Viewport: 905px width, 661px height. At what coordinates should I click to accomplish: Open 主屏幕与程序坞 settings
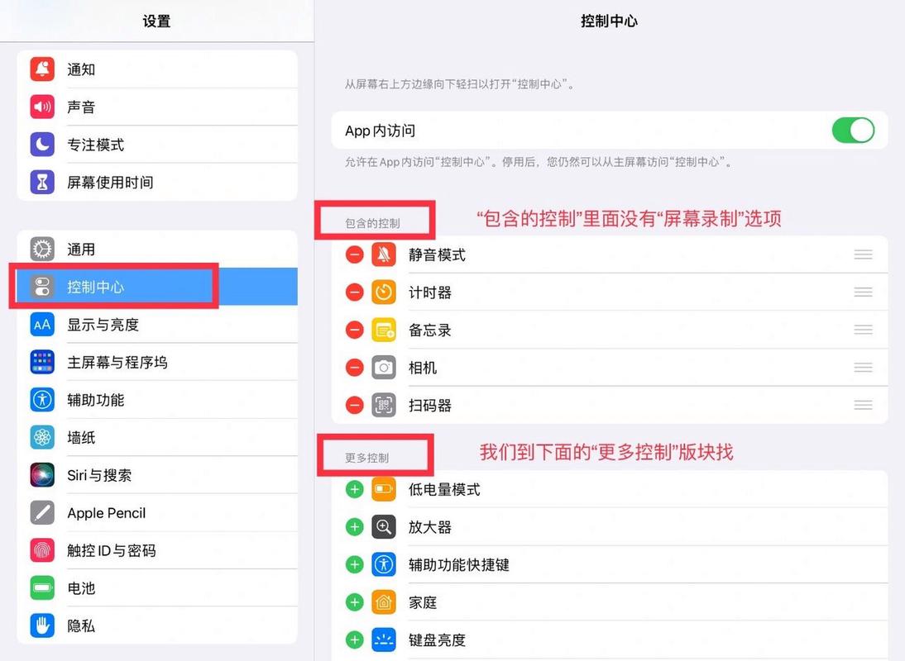tap(157, 362)
